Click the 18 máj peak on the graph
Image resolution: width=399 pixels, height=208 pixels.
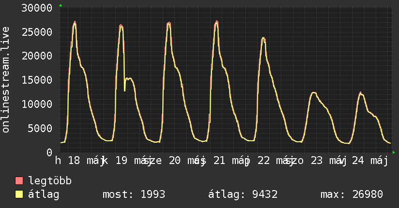coord(75,22)
